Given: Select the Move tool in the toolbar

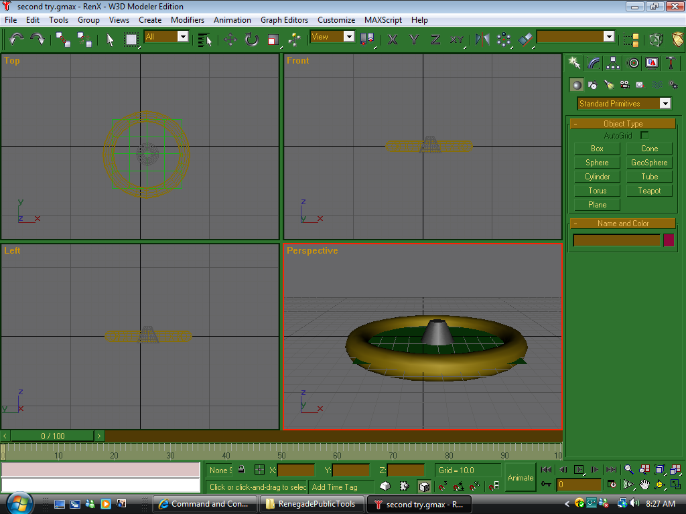Looking at the screenshot, I should (x=230, y=39).
